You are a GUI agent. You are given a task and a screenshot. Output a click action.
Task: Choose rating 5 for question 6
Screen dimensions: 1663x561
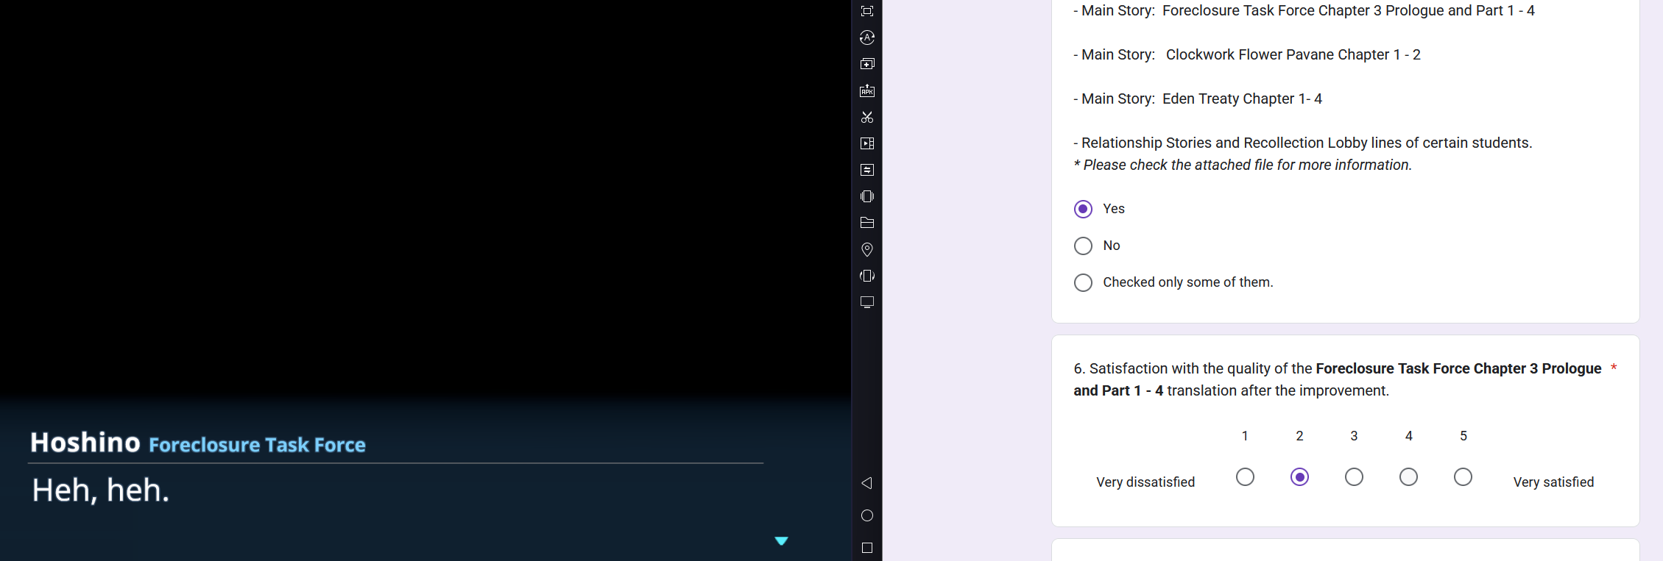1463,477
